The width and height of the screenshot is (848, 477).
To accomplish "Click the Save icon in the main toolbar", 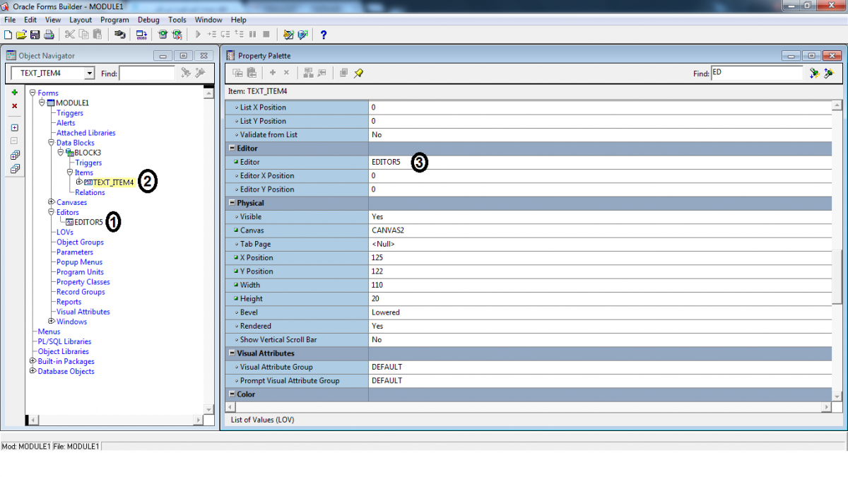I will click(35, 35).
